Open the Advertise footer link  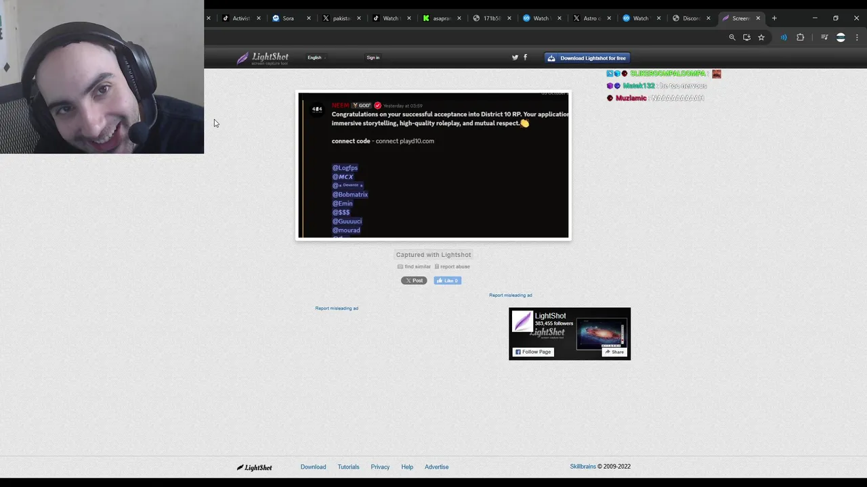pos(437,467)
